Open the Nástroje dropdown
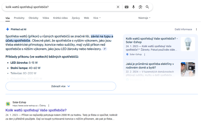The height and width of the screenshot is (123, 201). click(144, 18)
